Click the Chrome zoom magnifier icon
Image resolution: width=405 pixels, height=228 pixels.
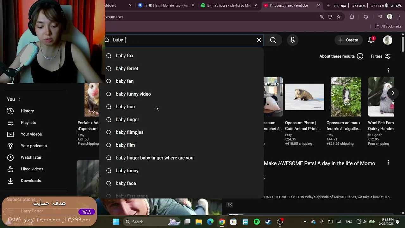322,17
